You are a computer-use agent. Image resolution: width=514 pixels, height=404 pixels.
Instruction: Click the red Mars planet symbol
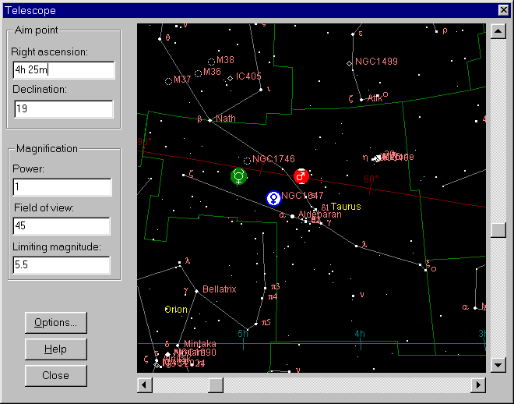pyautogui.click(x=301, y=176)
